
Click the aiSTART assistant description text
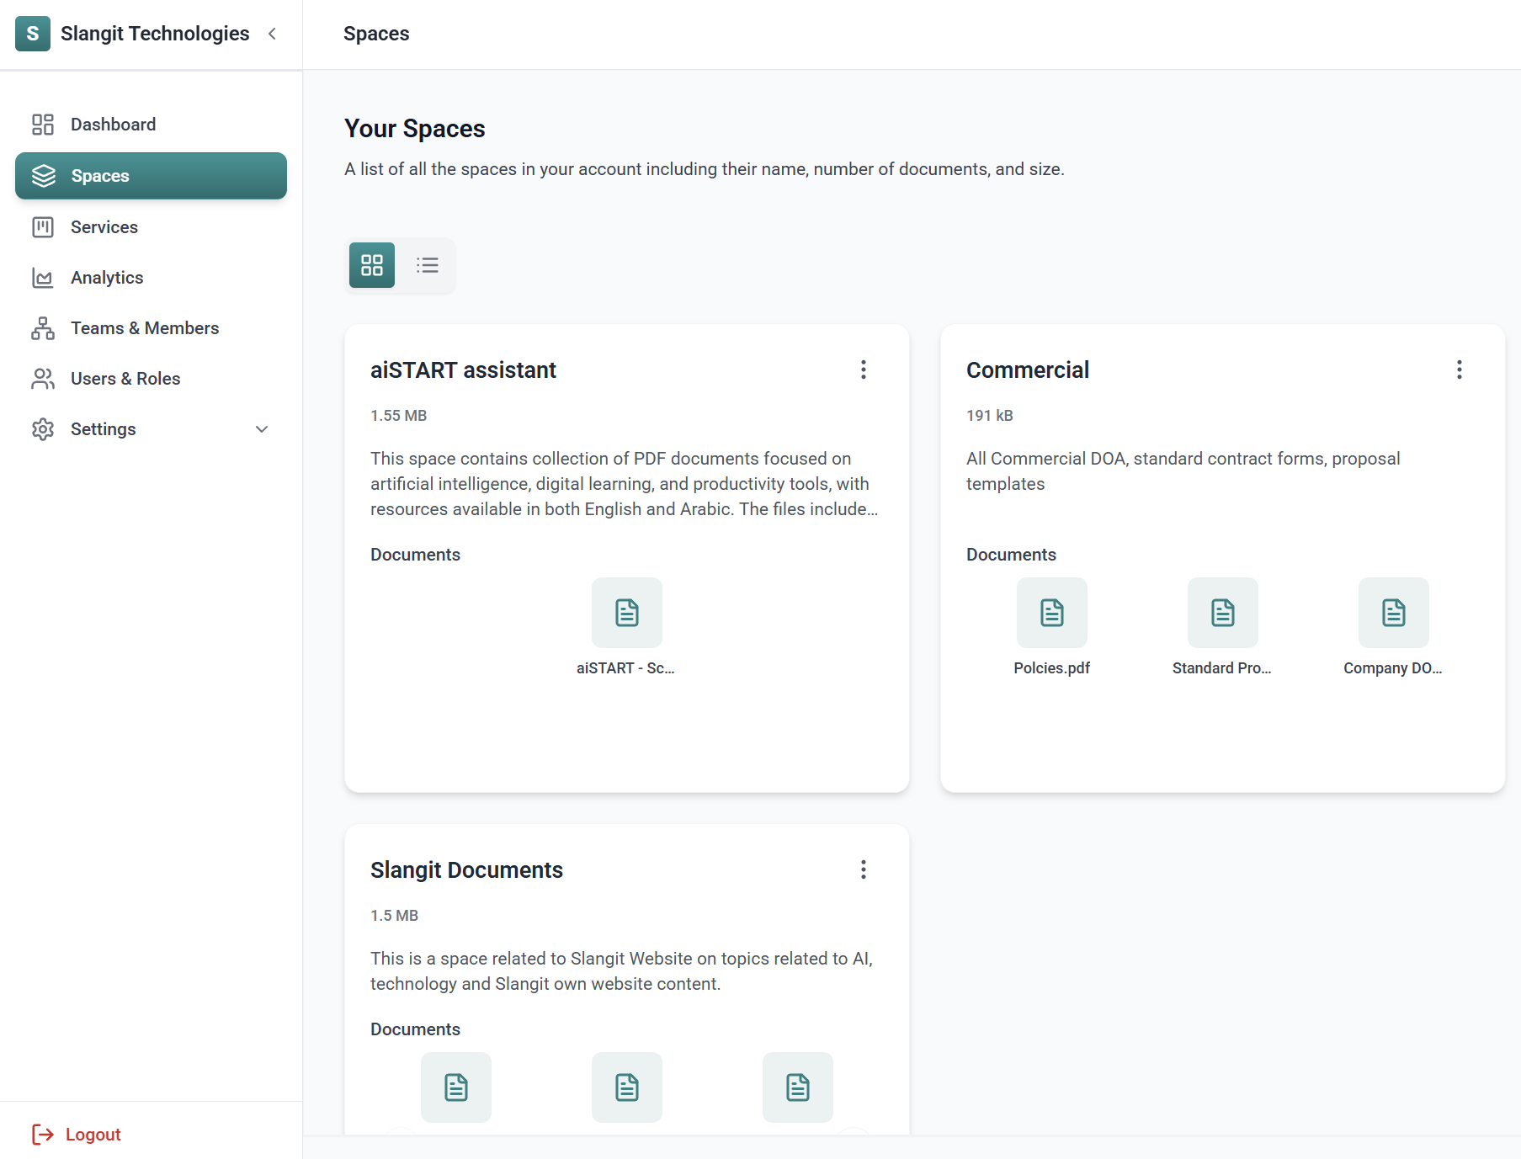coord(625,484)
